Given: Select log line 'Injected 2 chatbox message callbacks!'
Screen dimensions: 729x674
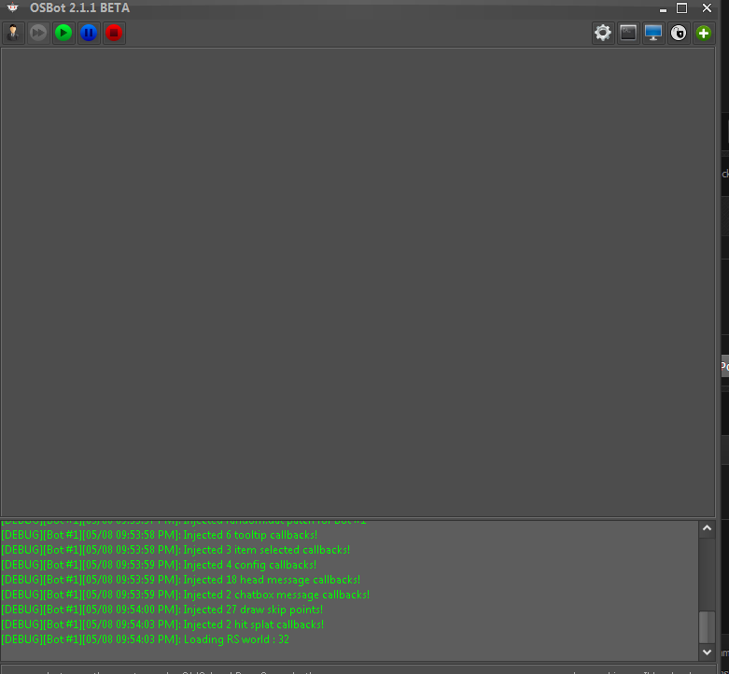Looking at the screenshot, I should pyautogui.click(x=185, y=595).
